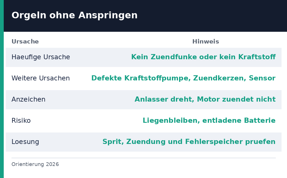
Task: Click the title Orgeln ohne Anspringen
Action: (75, 15)
